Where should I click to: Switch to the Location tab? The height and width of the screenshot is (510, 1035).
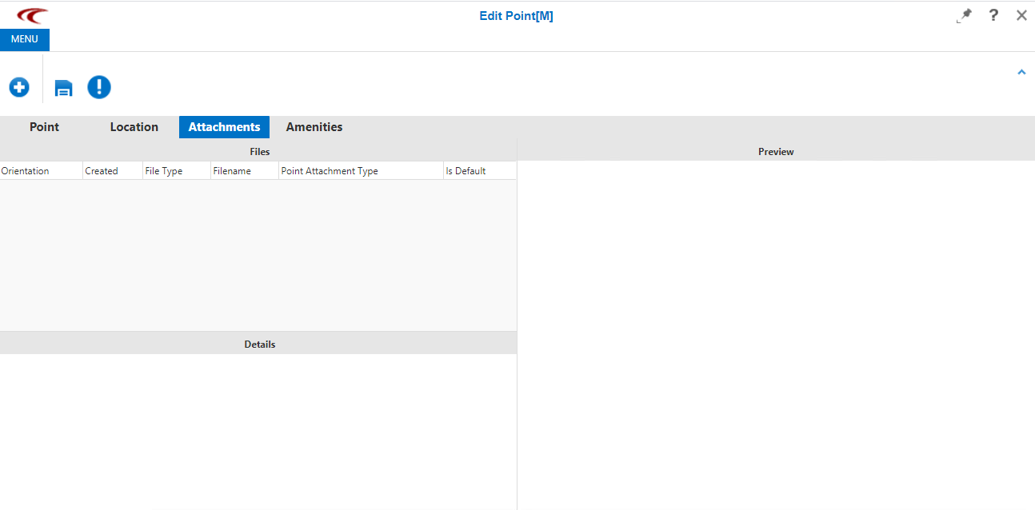tap(134, 127)
